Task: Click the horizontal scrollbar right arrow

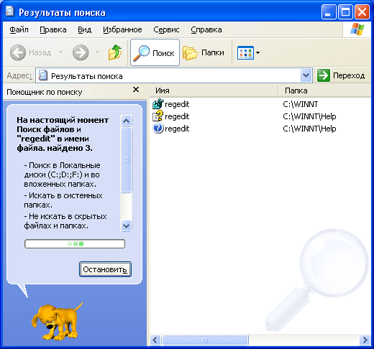Action: (365, 340)
